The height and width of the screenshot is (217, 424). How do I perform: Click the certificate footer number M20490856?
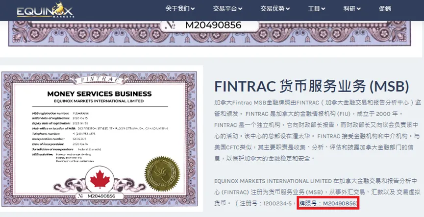pyautogui.click(x=101, y=196)
